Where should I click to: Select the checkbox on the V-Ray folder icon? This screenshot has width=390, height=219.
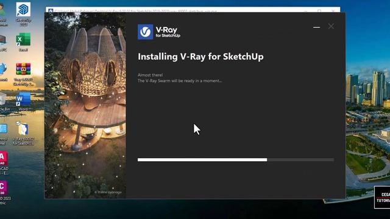pos(18,123)
